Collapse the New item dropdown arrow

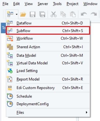tap(17, 14)
